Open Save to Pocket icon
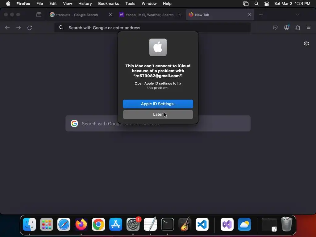The width and height of the screenshot is (316, 237). point(275,27)
